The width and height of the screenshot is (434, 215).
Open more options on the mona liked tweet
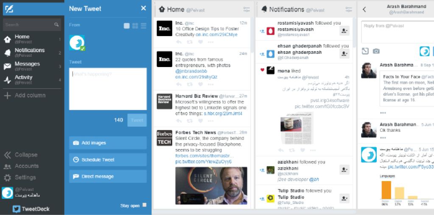click(313, 150)
